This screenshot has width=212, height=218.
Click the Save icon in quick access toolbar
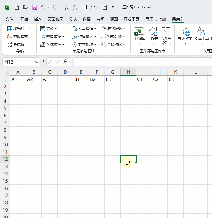tap(34, 7)
